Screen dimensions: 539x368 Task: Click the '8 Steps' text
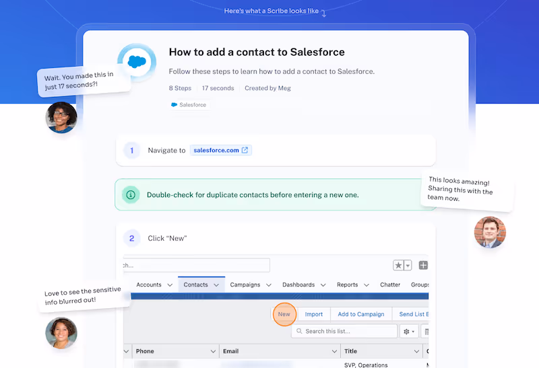[x=180, y=88]
